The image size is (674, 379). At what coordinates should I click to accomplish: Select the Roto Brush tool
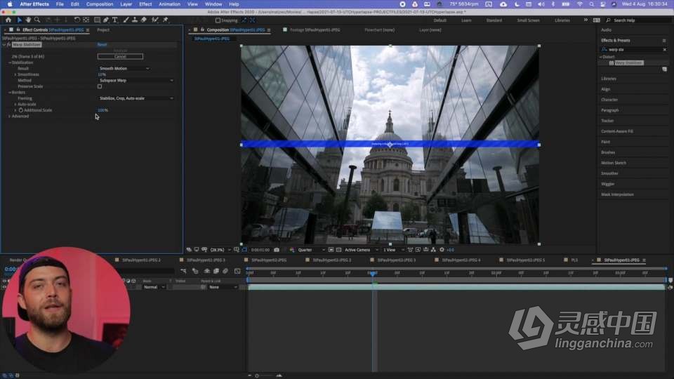click(154, 20)
